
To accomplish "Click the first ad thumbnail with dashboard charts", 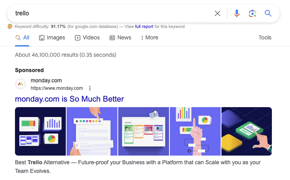I will (x=40, y=131).
